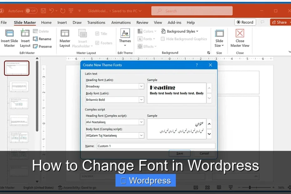Close the Create New Theme Fonts dialog
Screen dimensions: 291x194
(210, 65)
